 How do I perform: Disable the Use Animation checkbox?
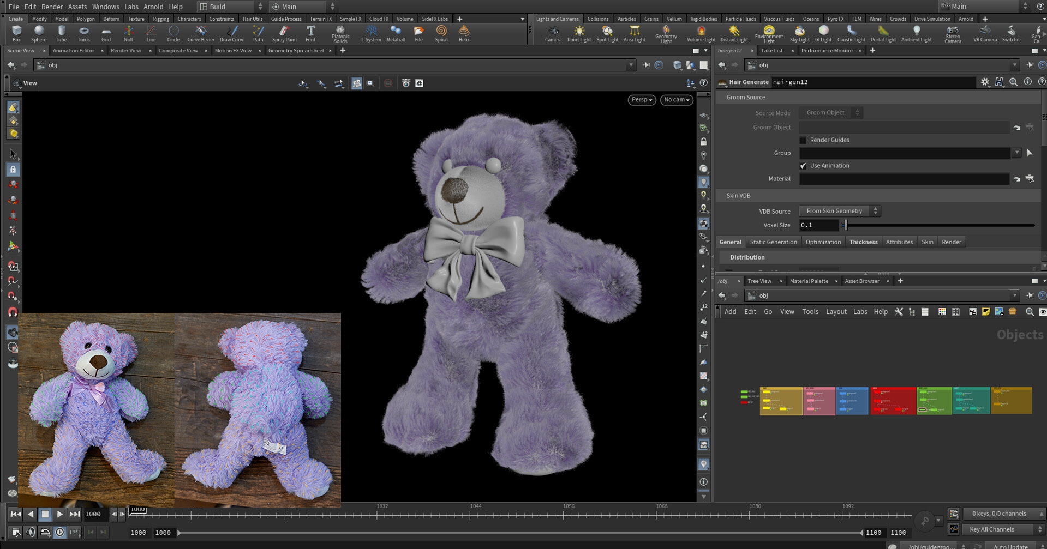pyautogui.click(x=803, y=166)
